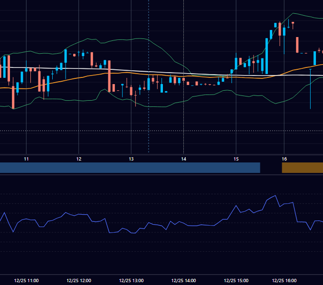The width and height of the screenshot is (323, 285).
Task: Click the oscillator peak near 16:00
Action: coord(275,196)
